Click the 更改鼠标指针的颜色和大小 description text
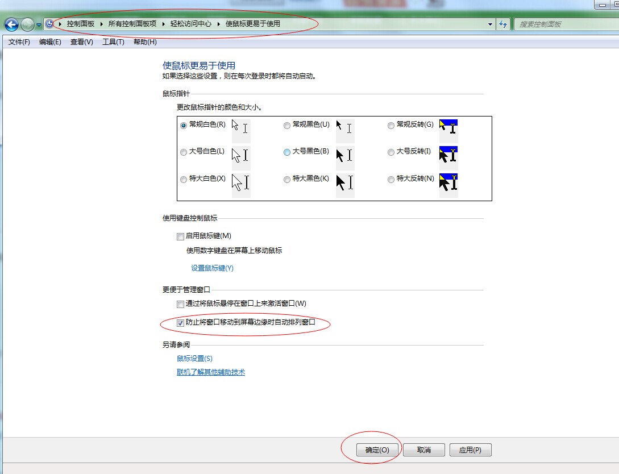This screenshot has width=619, height=474. coord(219,107)
